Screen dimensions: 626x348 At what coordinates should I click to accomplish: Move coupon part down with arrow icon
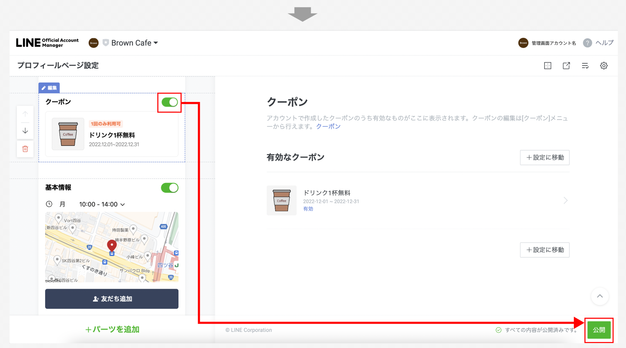pos(25,130)
